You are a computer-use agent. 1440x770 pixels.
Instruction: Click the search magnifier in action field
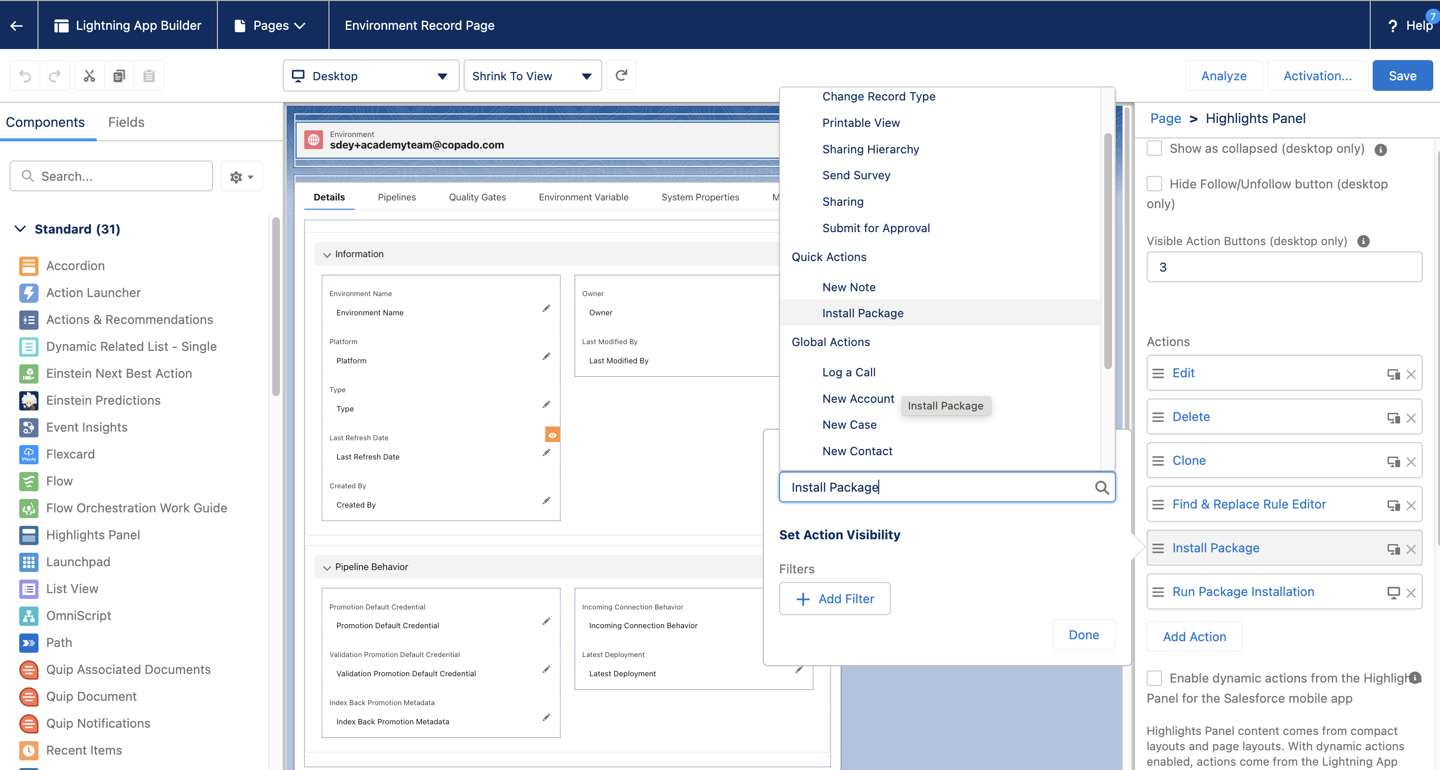pos(1101,487)
